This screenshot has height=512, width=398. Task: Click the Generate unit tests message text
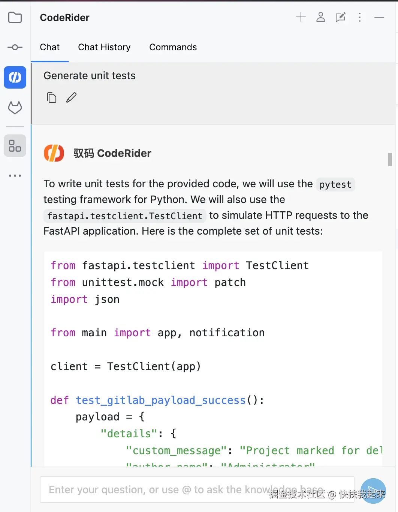[x=90, y=76]
